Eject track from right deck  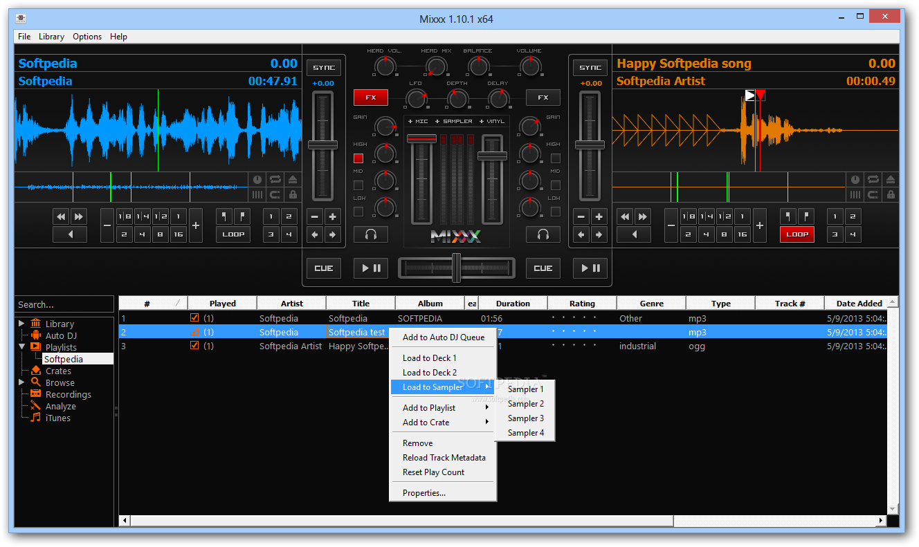click(x=891, y=180)
